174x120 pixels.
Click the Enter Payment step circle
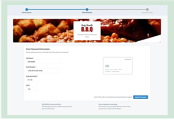pyautogui.click(x=87, y=9)
